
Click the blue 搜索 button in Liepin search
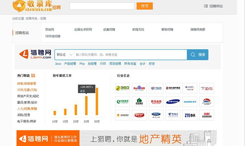[198, 55]
